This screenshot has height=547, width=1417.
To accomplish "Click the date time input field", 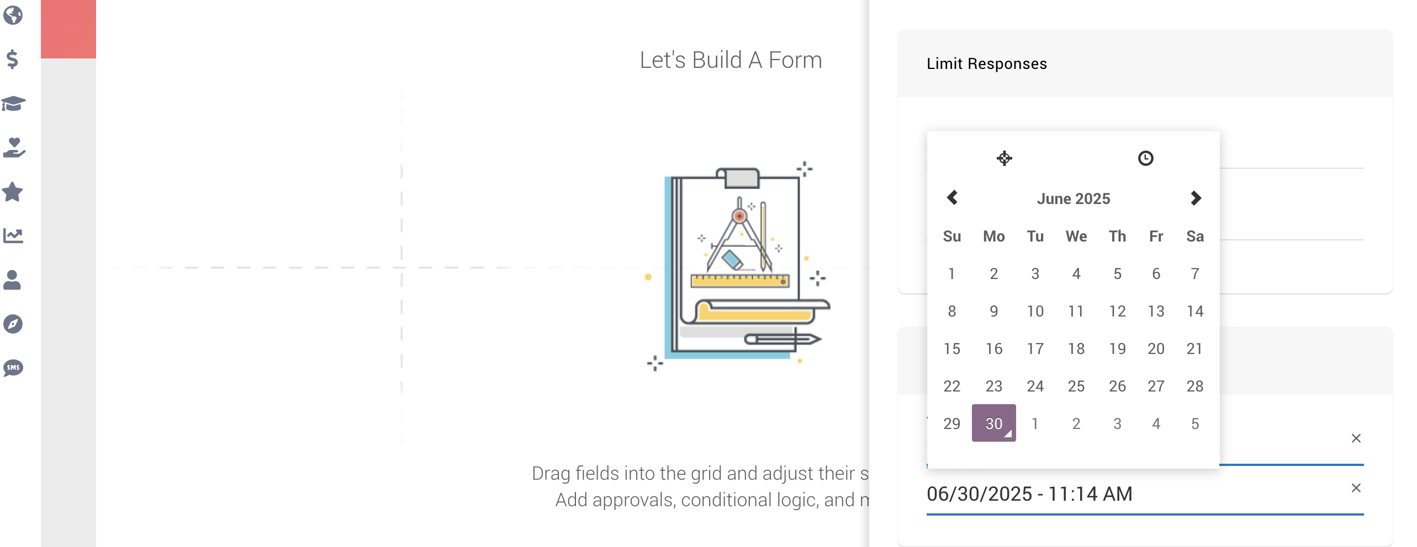I will point(1136,494).
